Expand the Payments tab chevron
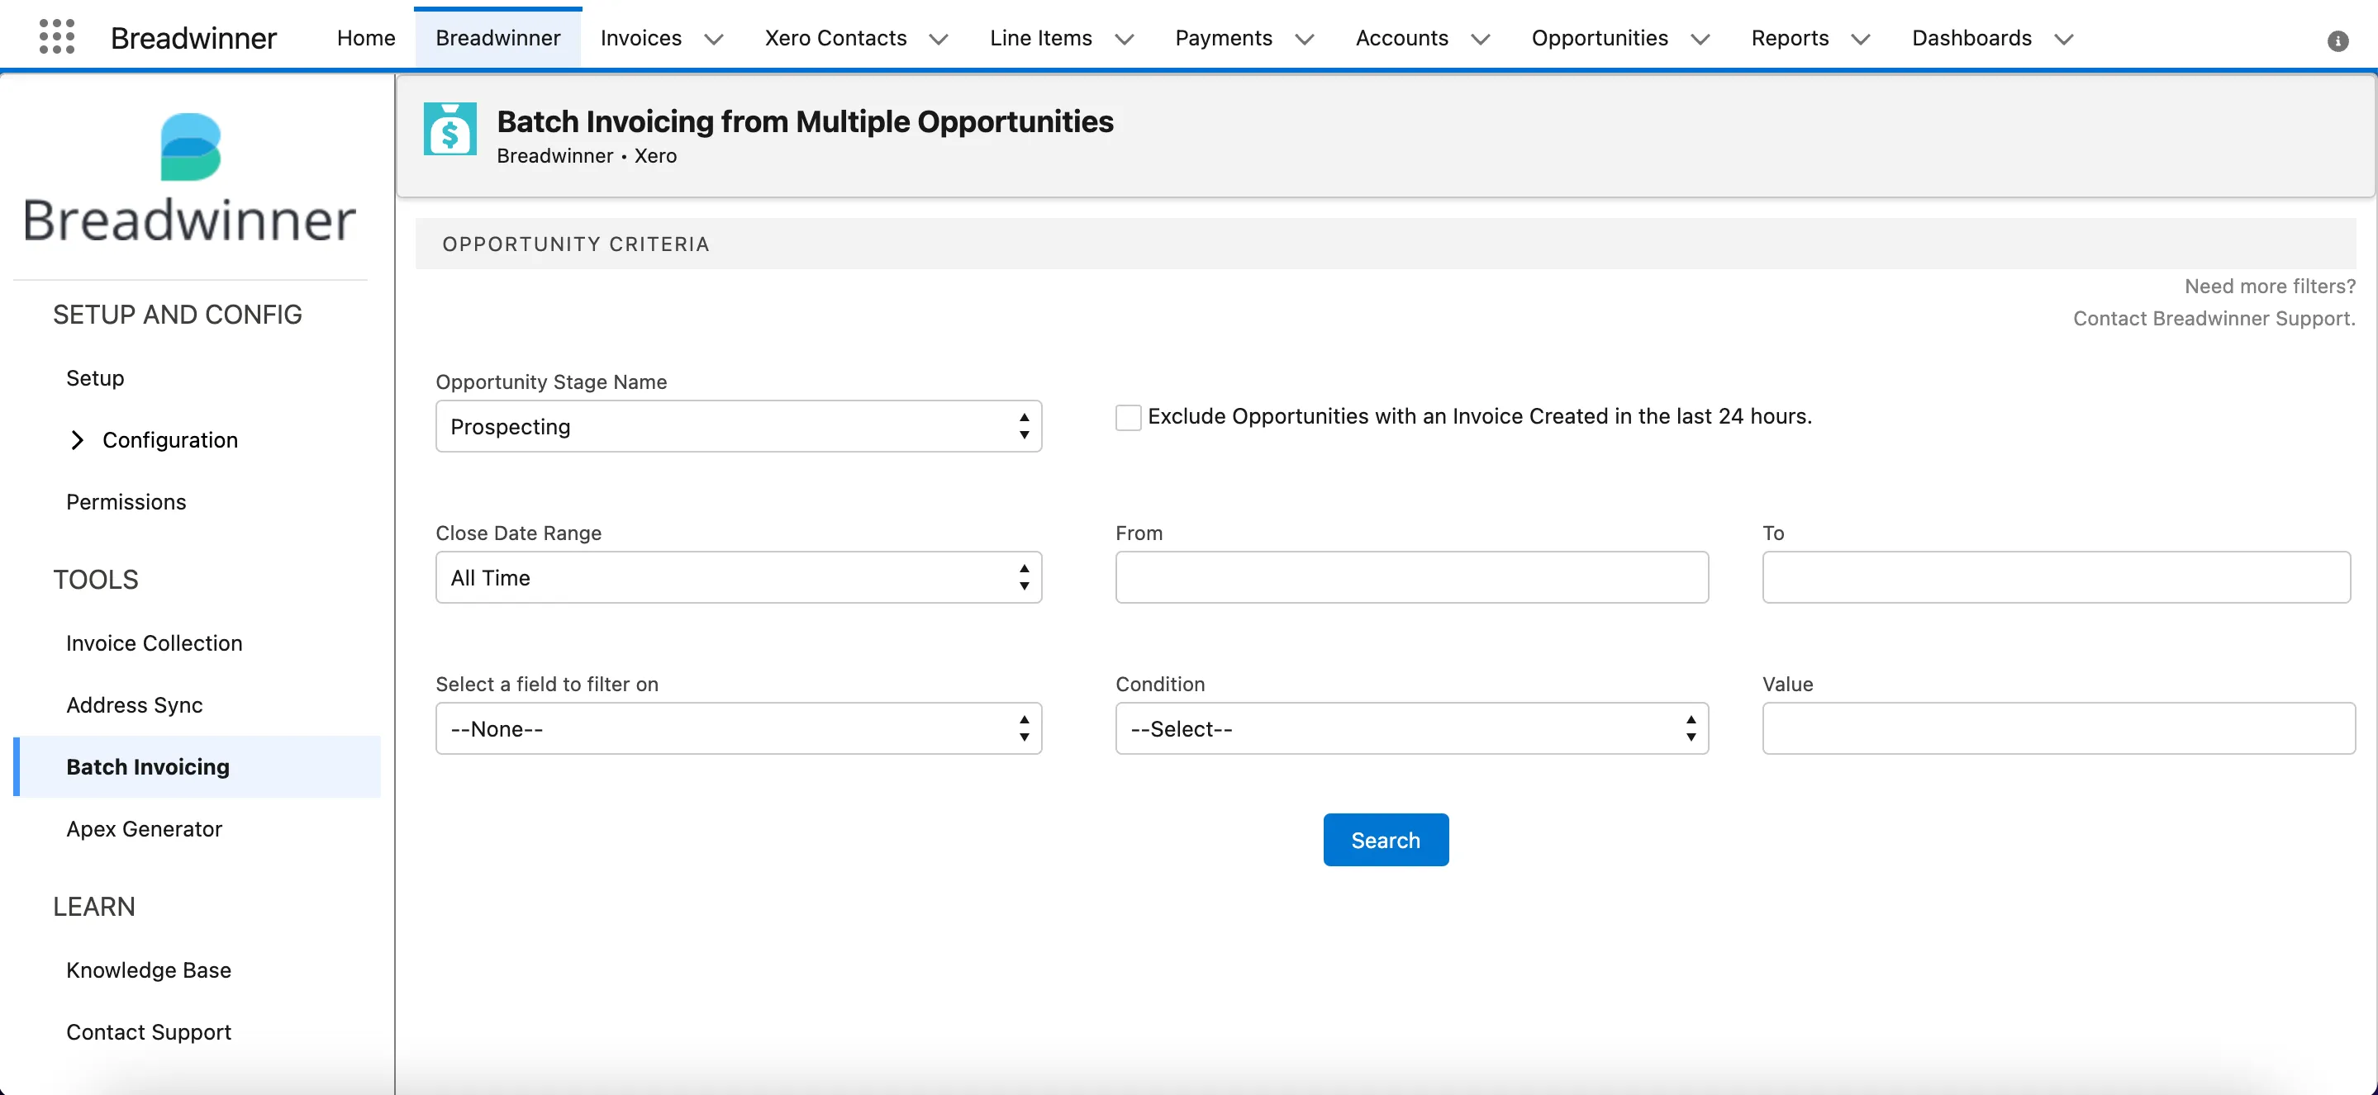2378x1095 pixels. tap(1305, 39)
